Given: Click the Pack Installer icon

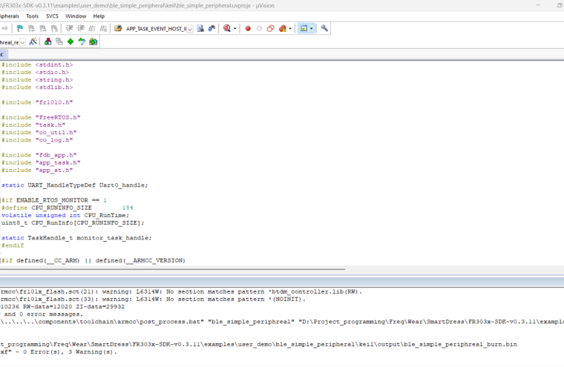Looking at the screenshot, I should pyautogui.click(x=94, y=42).
